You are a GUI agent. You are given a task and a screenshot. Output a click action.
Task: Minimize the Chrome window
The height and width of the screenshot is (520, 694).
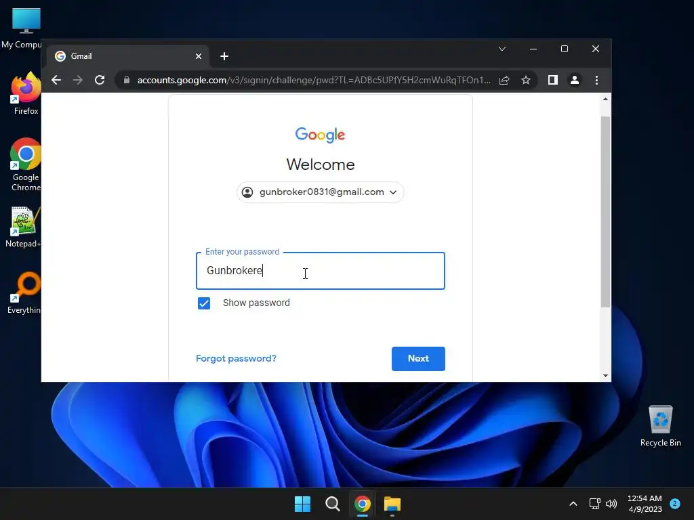click(x=533, y=49)
